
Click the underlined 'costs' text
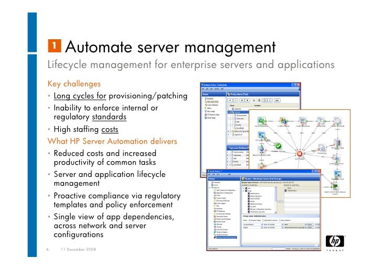[110, 129]
